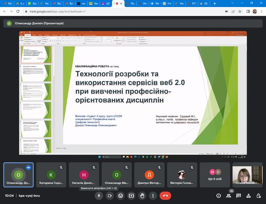266x204 pixels.
Task: Leave the call with red hang-up button
Action: coord(166,195)
